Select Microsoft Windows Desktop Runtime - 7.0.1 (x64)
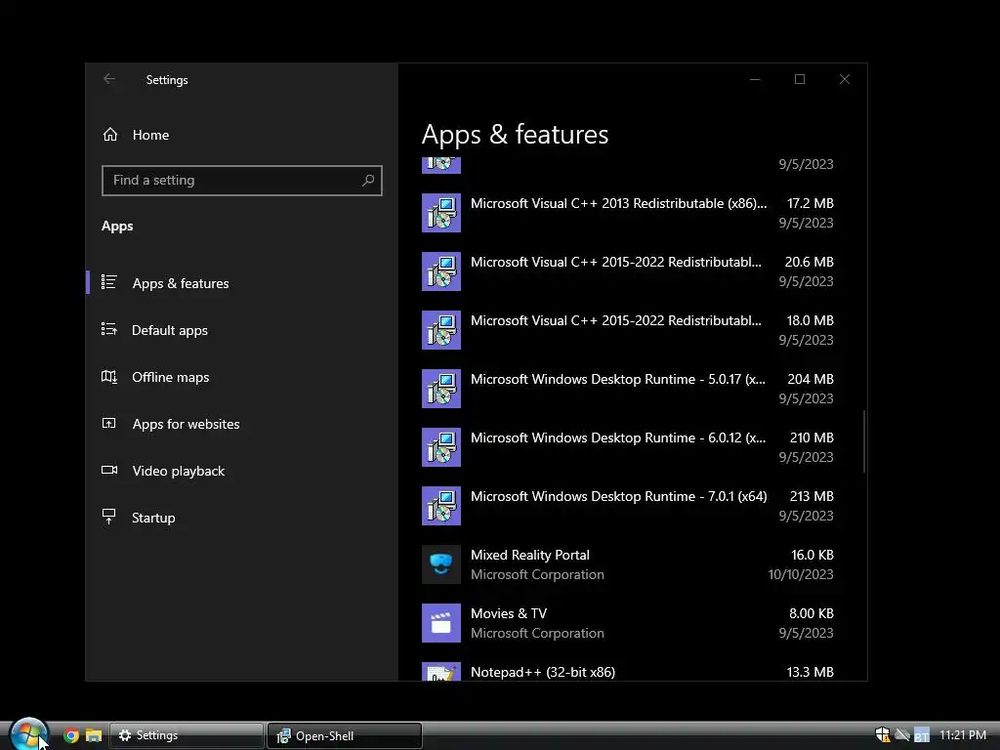This screenshot has height=750, width=1000. point(628,507)
